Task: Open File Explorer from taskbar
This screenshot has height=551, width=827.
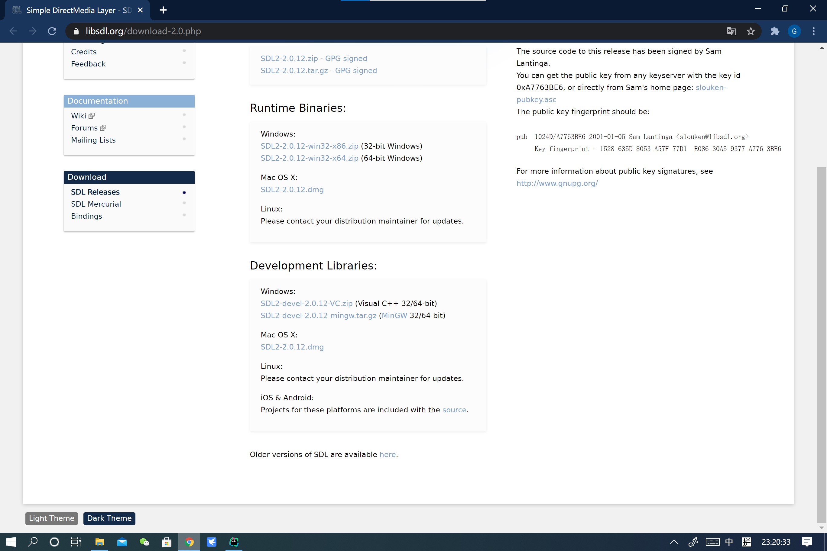Action: [99, 542]
